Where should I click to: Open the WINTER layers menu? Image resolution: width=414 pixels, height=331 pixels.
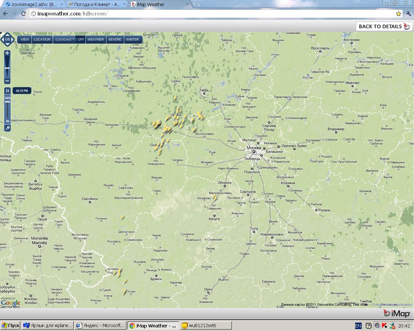tap(132, 39)
